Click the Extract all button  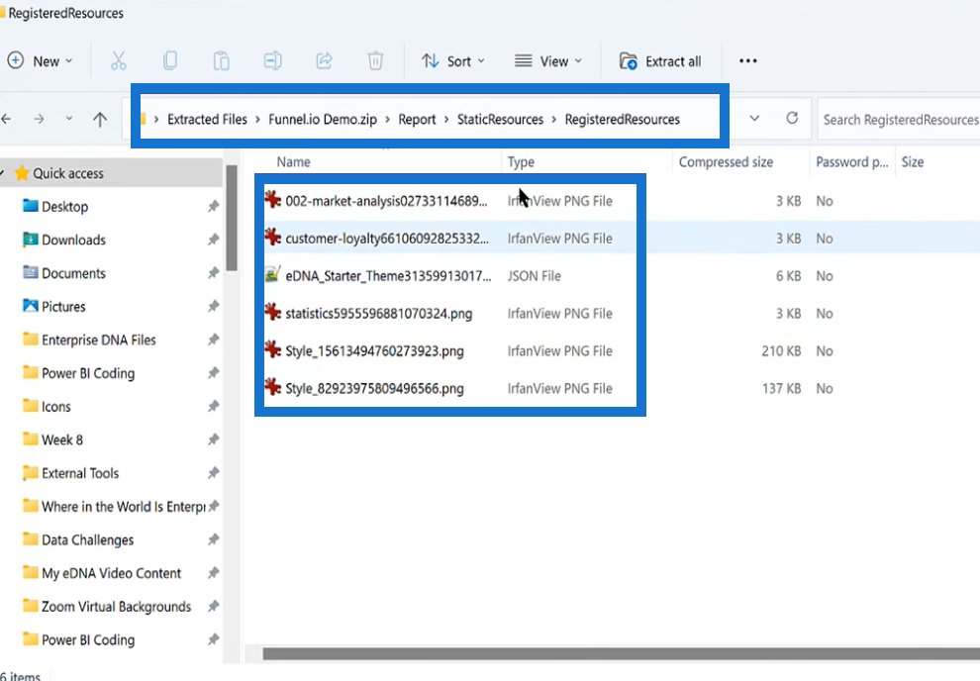pos(660,60)
